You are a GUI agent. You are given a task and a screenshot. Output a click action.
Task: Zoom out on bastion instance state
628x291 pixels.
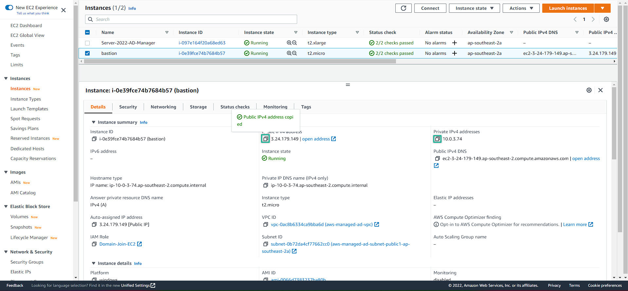pos(294,53)
